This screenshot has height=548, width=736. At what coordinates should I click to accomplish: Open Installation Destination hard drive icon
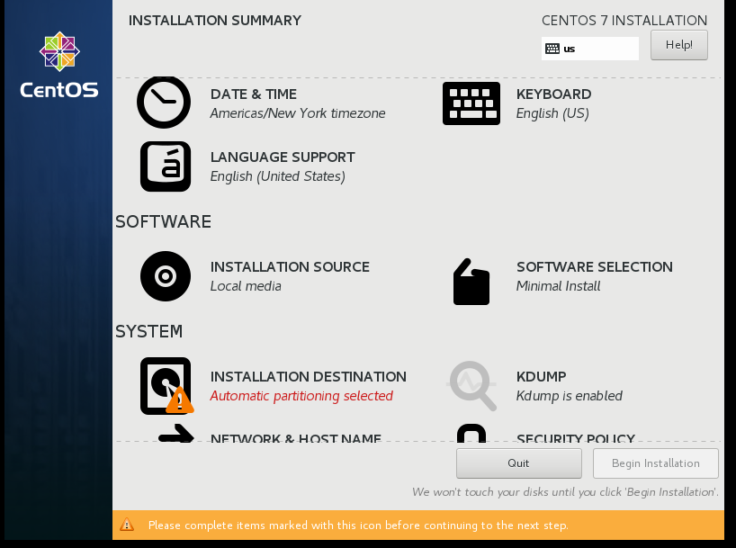tap(166, 386)
